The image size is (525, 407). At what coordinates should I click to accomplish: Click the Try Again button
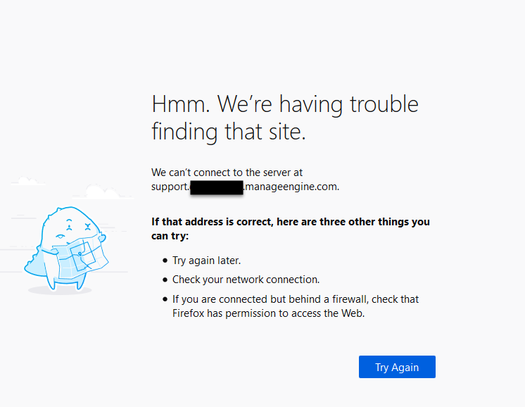click(397, 367)
